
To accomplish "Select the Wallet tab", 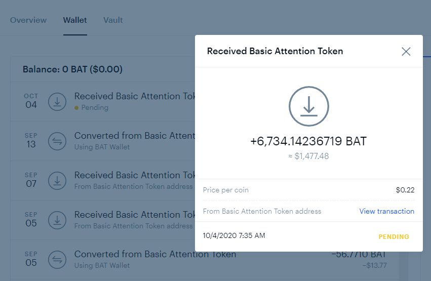I will tap(75, 20).
